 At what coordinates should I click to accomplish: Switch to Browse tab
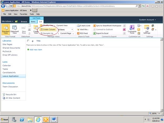coord(24,22)
